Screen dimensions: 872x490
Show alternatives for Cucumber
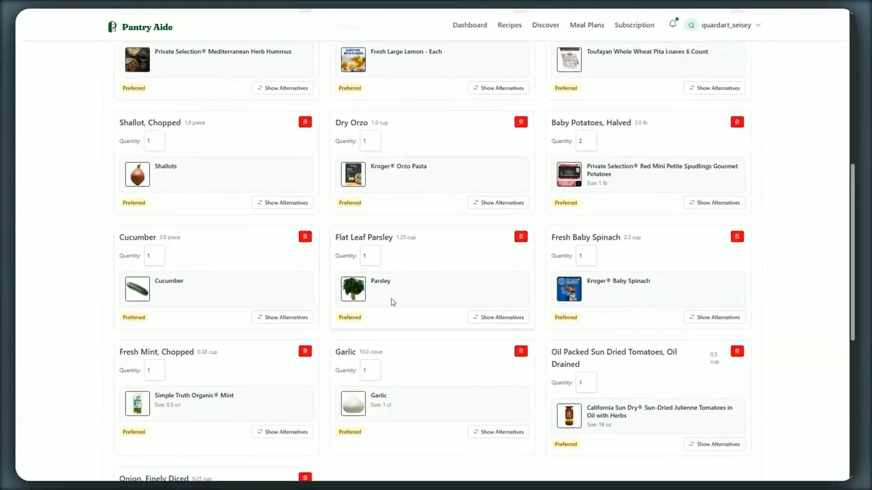(283, 317)
